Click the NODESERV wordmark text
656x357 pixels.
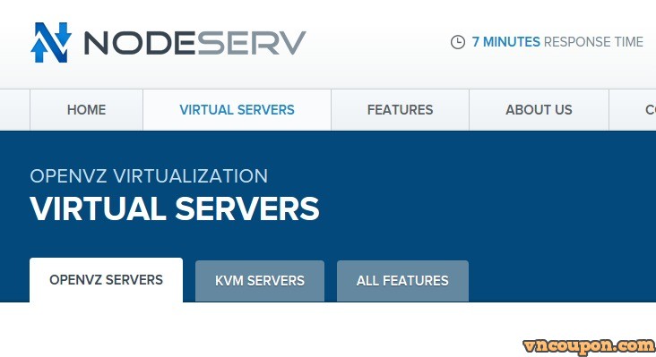coord(195,43)
